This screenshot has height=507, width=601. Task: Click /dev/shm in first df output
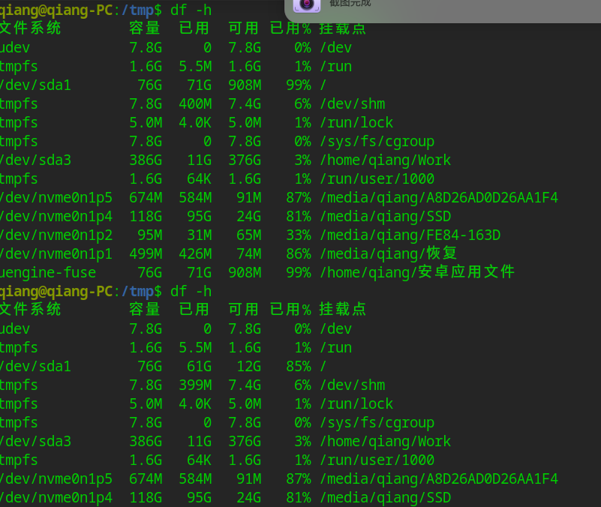pyautogui.click(x=353, y=103)
